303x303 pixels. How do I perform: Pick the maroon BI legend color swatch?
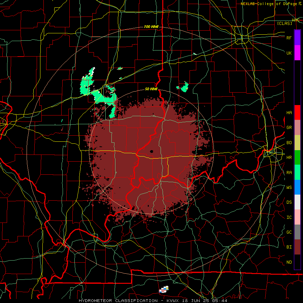(x=297, y=247)
